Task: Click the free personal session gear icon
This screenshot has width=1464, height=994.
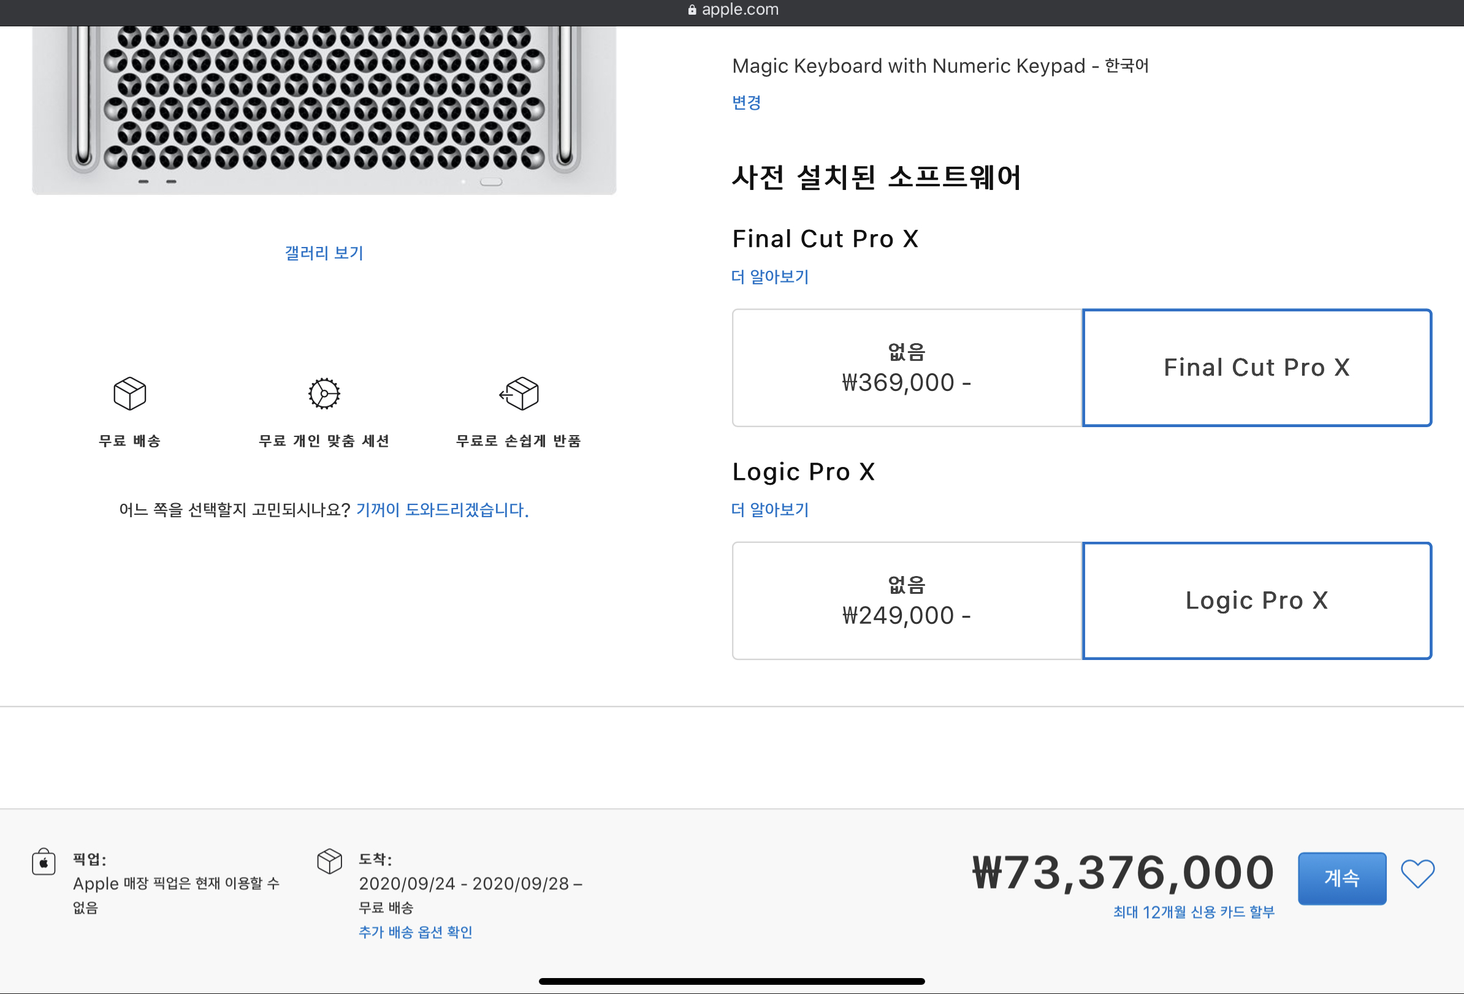Action: [324, 393]
